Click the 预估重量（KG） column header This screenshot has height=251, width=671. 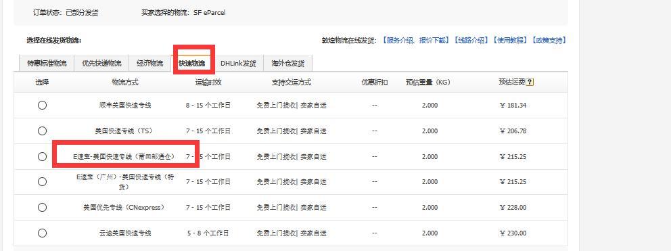[428, 83]
